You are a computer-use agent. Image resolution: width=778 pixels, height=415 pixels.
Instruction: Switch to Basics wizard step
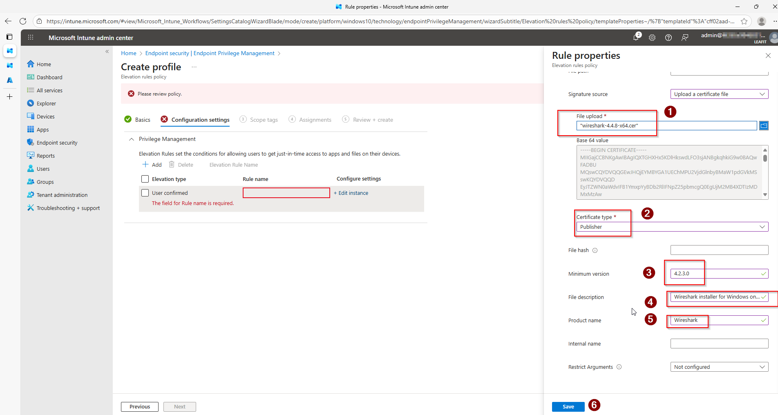click(x=137, y=120)
